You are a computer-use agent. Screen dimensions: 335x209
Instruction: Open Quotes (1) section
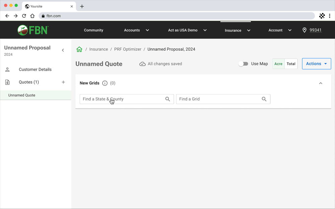click(x=29, y=82)
